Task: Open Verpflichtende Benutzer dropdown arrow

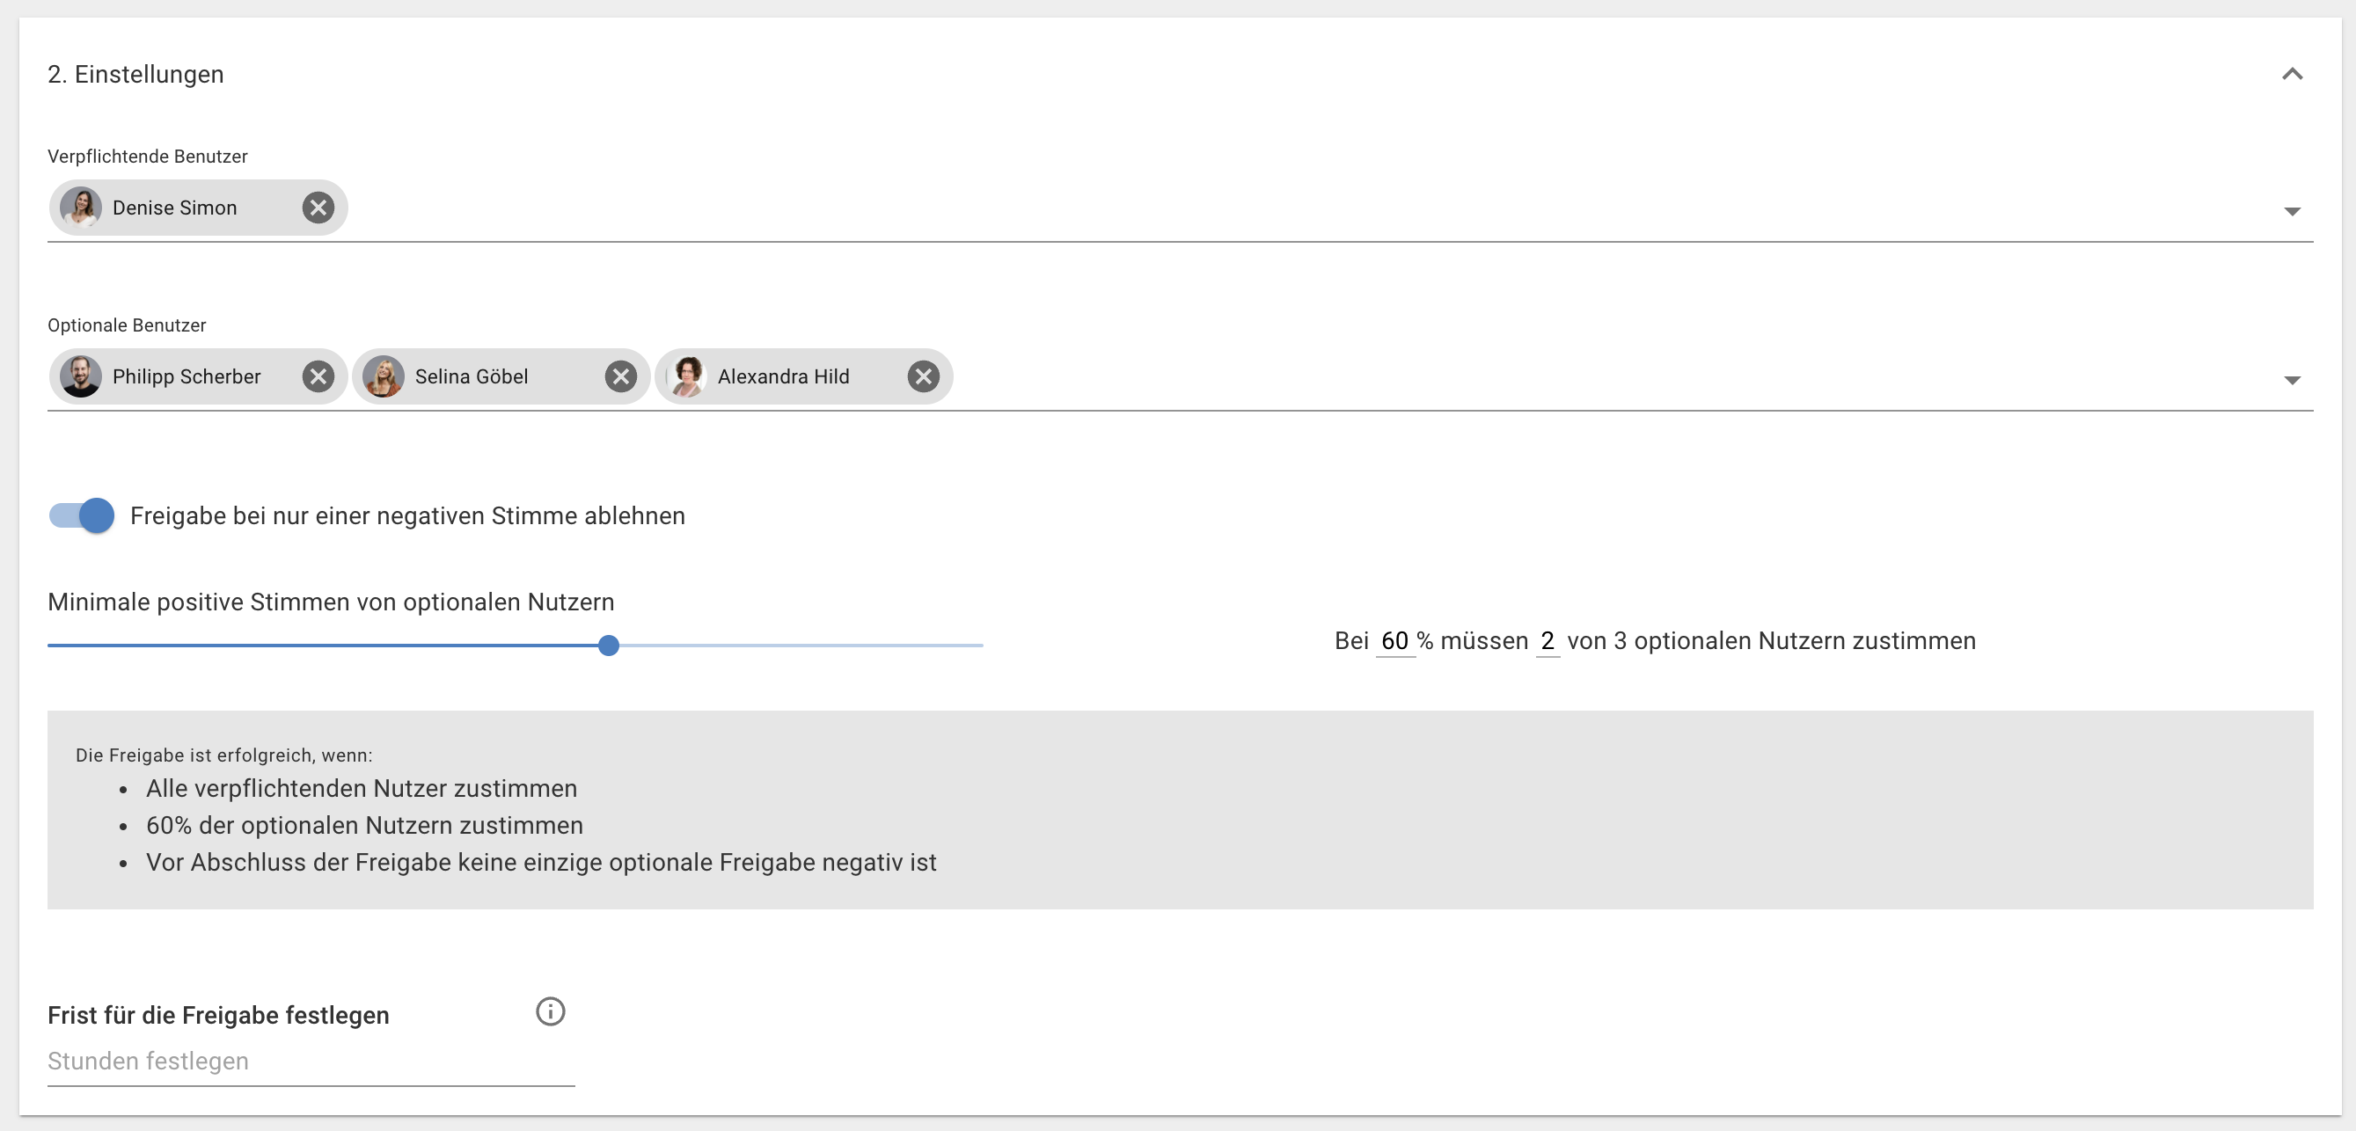Action: (2292, 211)
